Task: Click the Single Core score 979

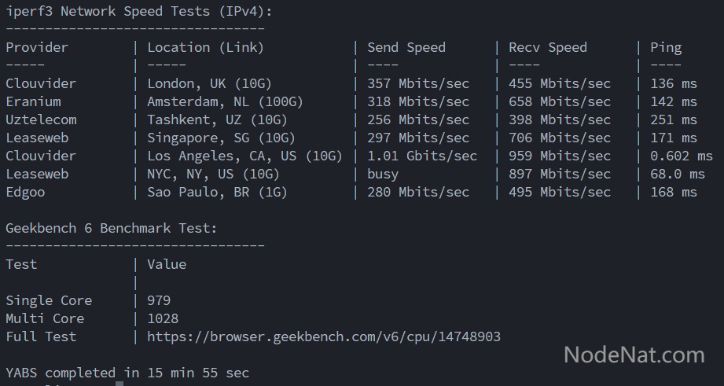Action: 159,300
